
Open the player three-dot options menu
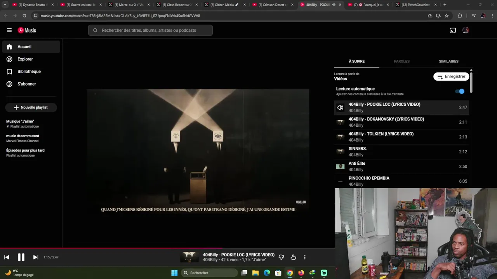pyautogui.click(x=305, y=257)
